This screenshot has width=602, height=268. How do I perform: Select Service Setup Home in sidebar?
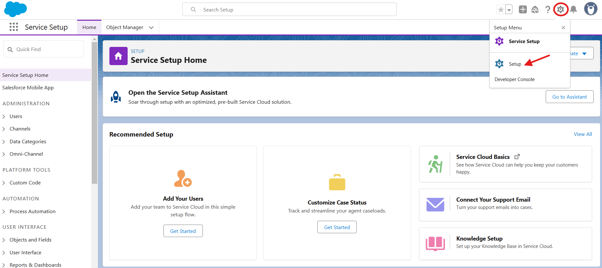[46, 75]
